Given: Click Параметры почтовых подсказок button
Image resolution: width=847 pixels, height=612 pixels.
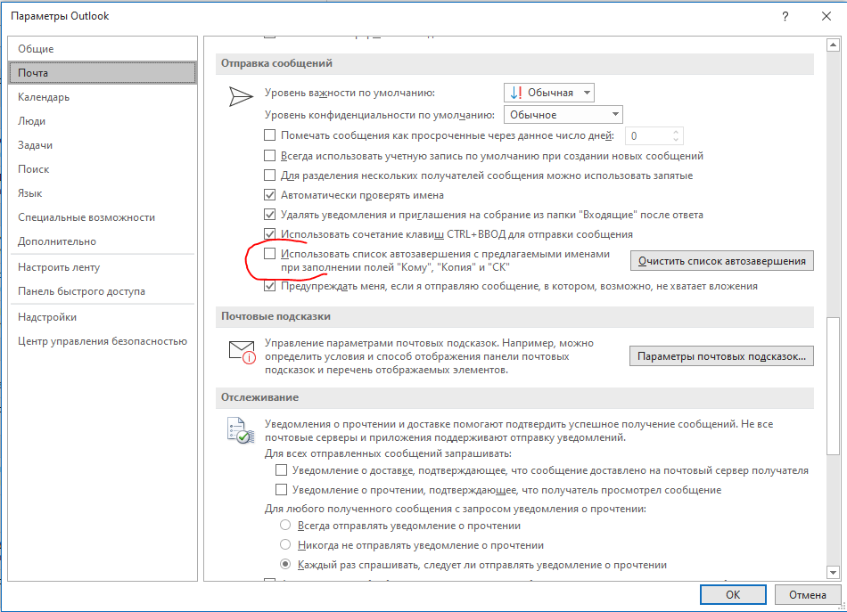Looking at the screenshot, I should point(721,356).
